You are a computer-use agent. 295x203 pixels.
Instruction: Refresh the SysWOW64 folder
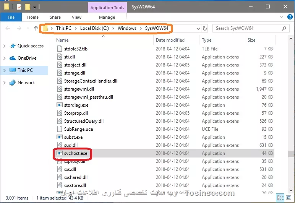[205, 29]
